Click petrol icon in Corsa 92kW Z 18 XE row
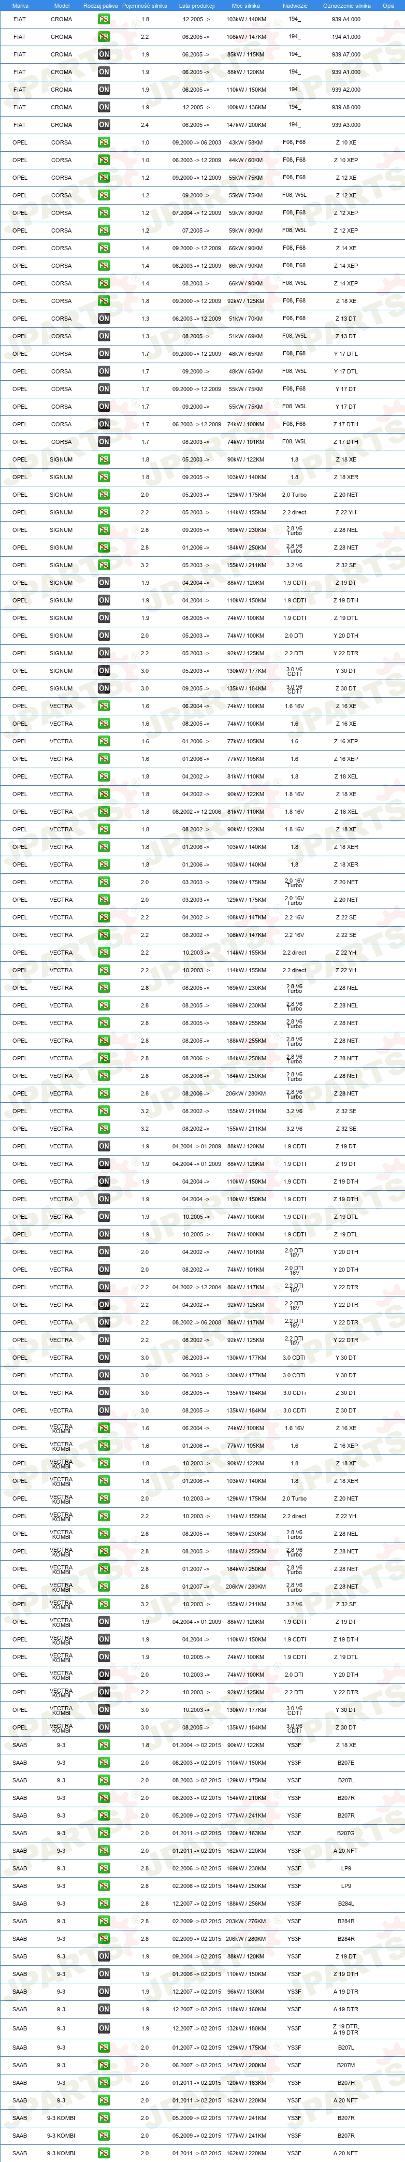This screenshot has width=405, height=2162. [103, 300]
